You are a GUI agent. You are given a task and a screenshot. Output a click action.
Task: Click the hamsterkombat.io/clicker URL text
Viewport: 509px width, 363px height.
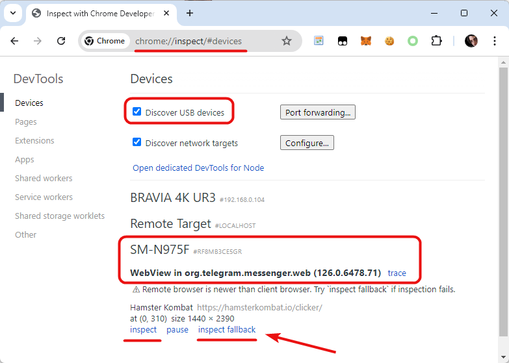[259, 308]
